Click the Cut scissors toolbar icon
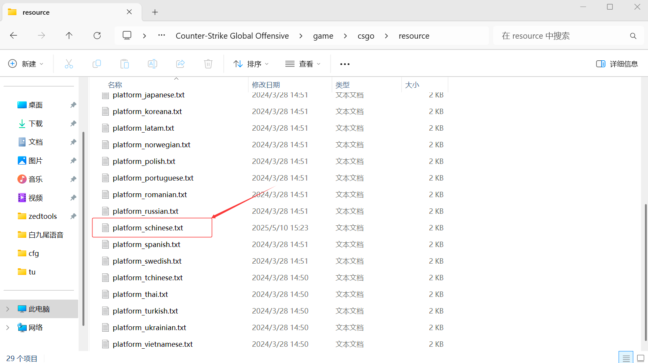This screenshot has width=648, height=363. 69,64
